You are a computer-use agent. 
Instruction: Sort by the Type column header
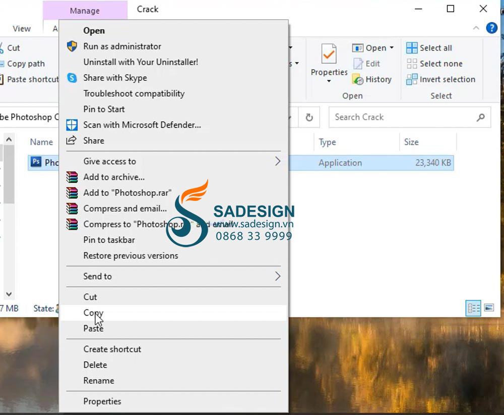[x=327, y=142]
